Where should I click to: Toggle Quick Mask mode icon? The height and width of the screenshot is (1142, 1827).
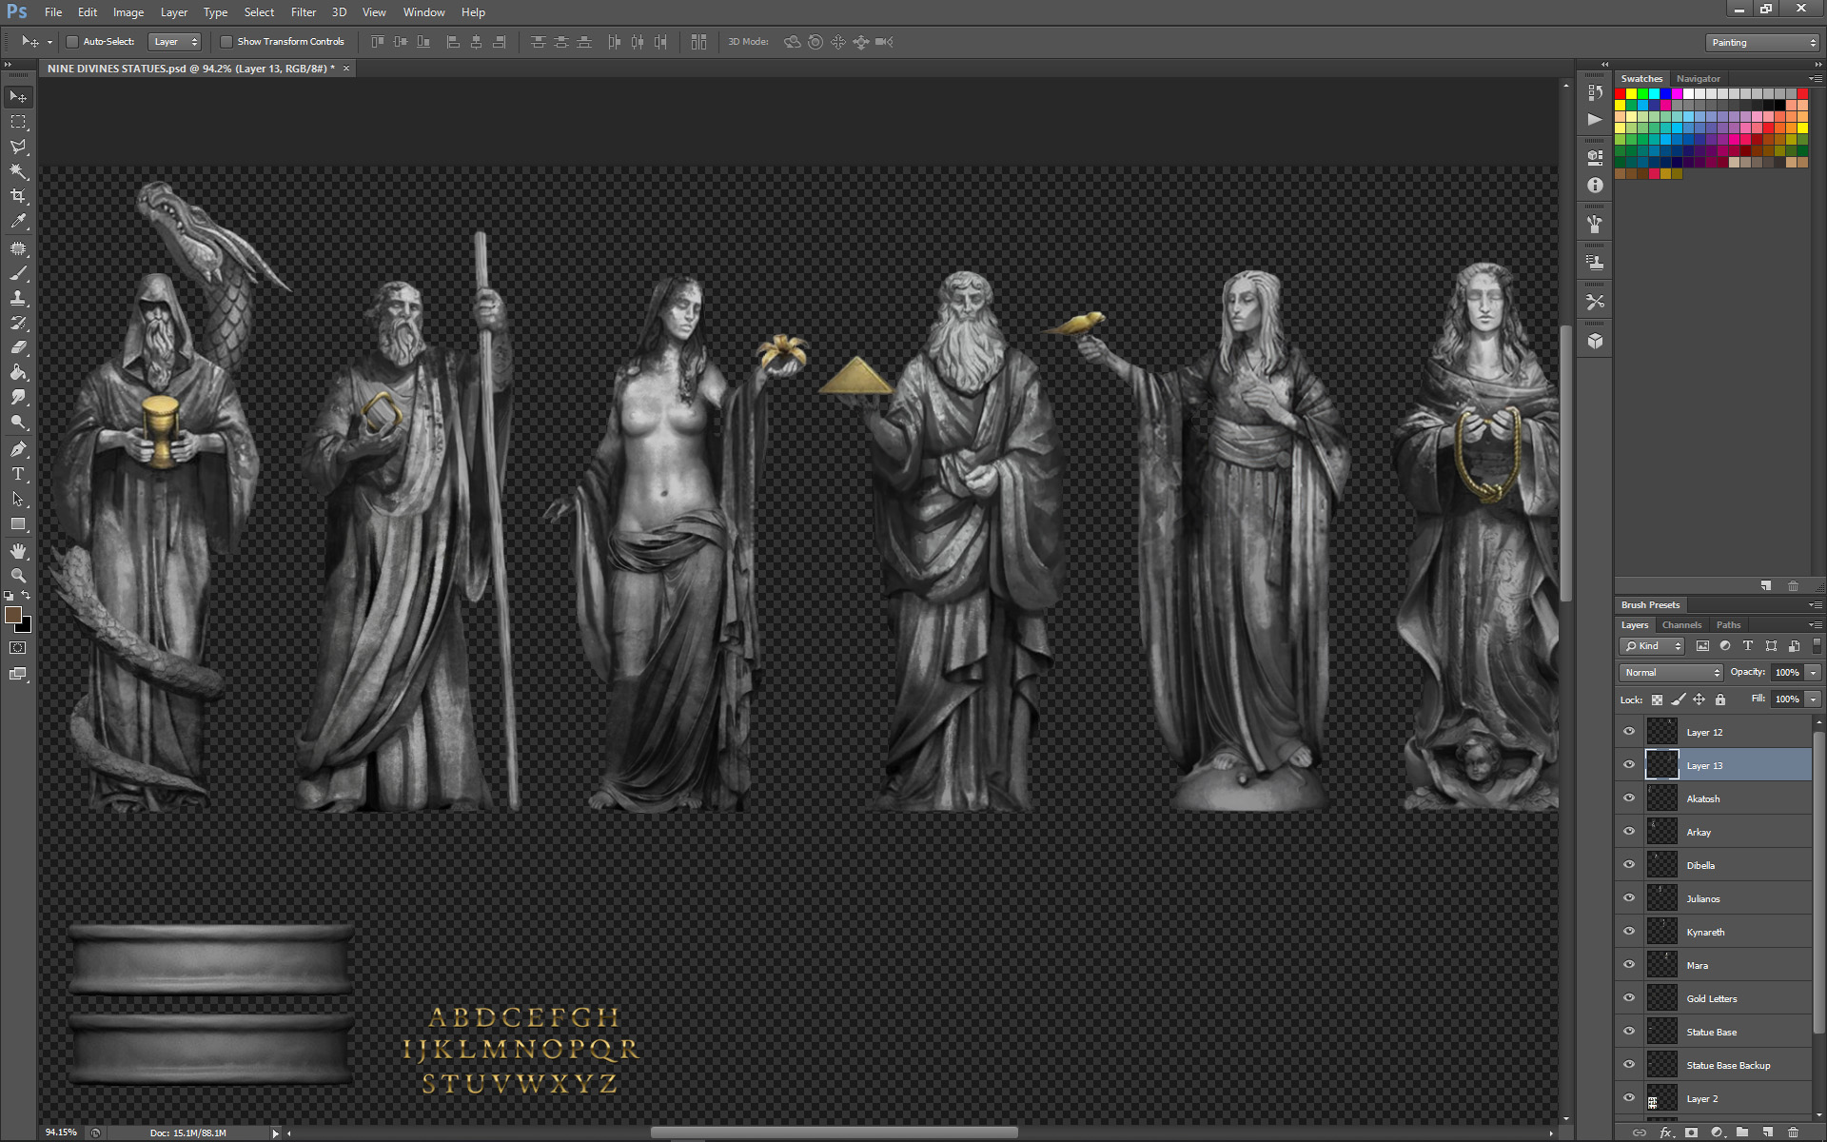18,648
